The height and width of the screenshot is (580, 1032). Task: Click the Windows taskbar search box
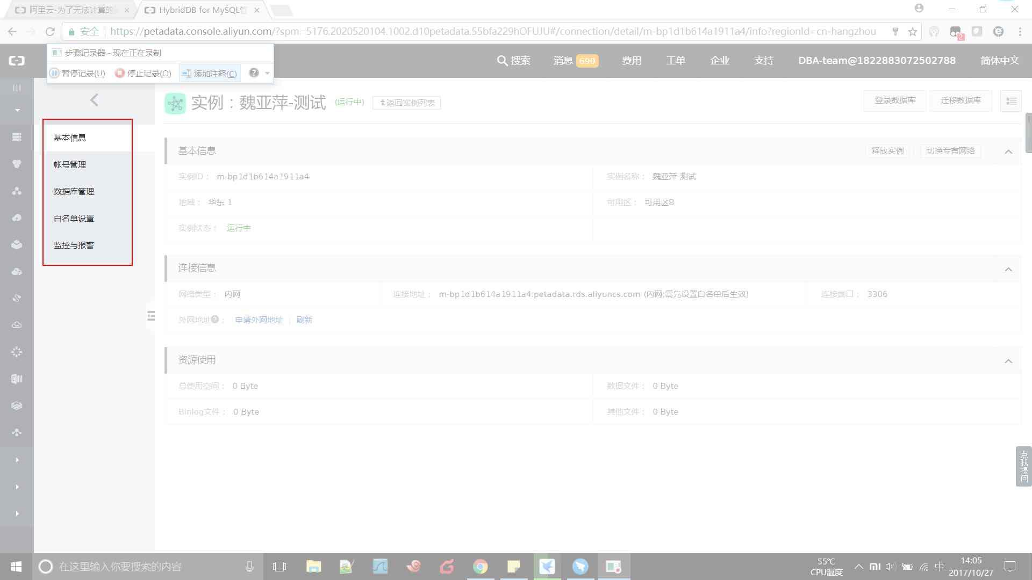coord(120,567)
